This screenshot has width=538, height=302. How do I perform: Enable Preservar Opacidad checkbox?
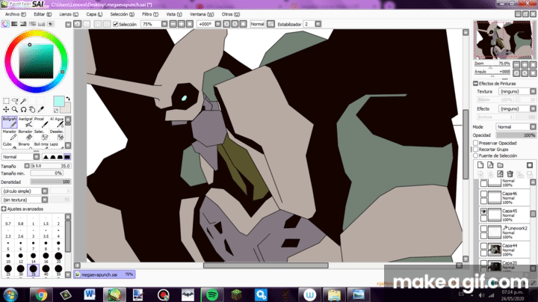[476, 142]
